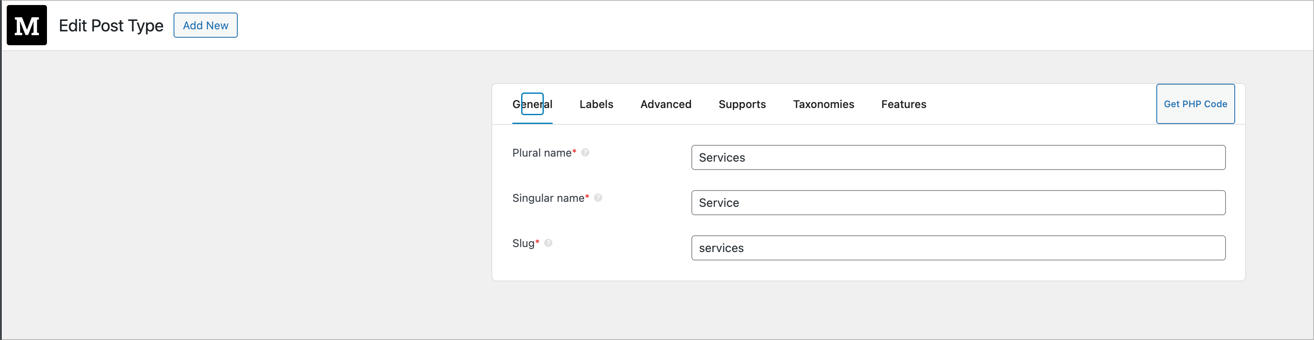
Task: Show help tooltip for Plural name
Action: pos(585,152)
